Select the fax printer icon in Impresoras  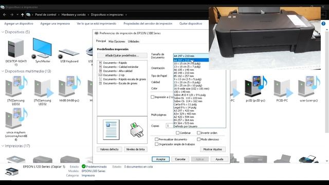[x=308, y=159]
